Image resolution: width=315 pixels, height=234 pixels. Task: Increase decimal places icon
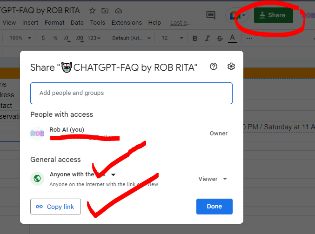point(80,38)
